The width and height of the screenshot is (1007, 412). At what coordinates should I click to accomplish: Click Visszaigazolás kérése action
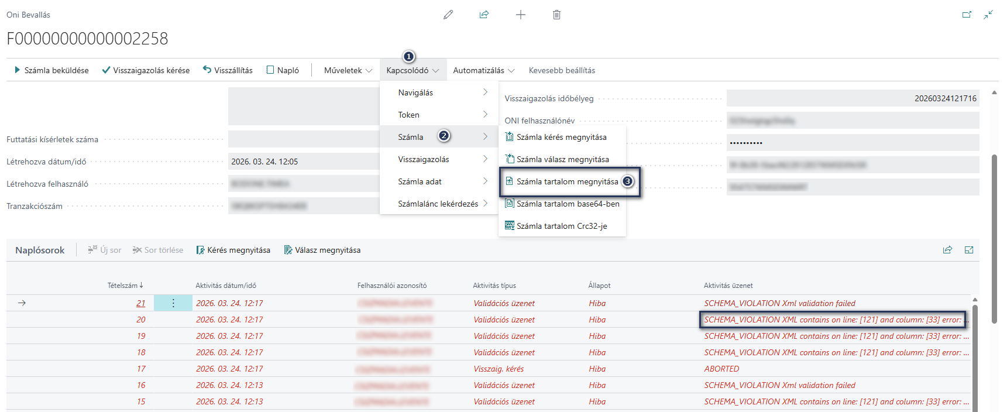[x=146, y=70]
